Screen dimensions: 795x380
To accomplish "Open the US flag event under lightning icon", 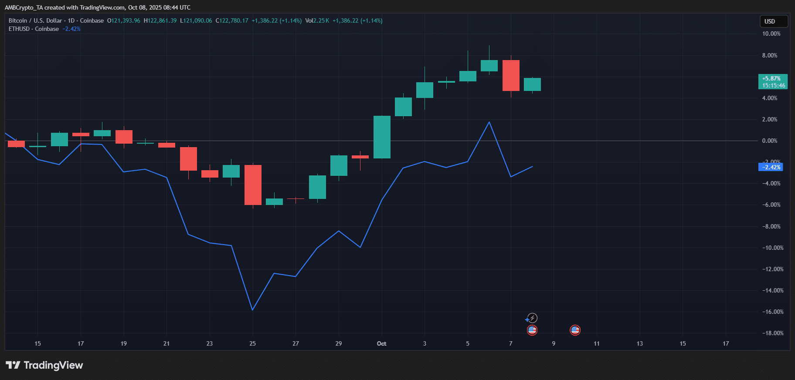I will point(532,330).
